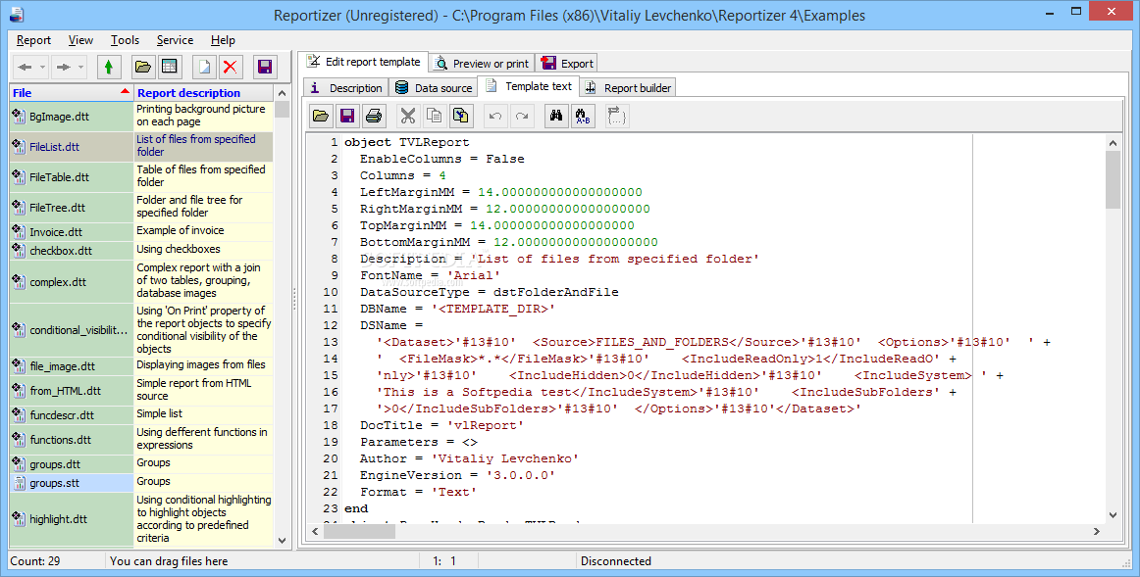
Task: Select groups.stt report file
Action: click(x=72, y=483)
